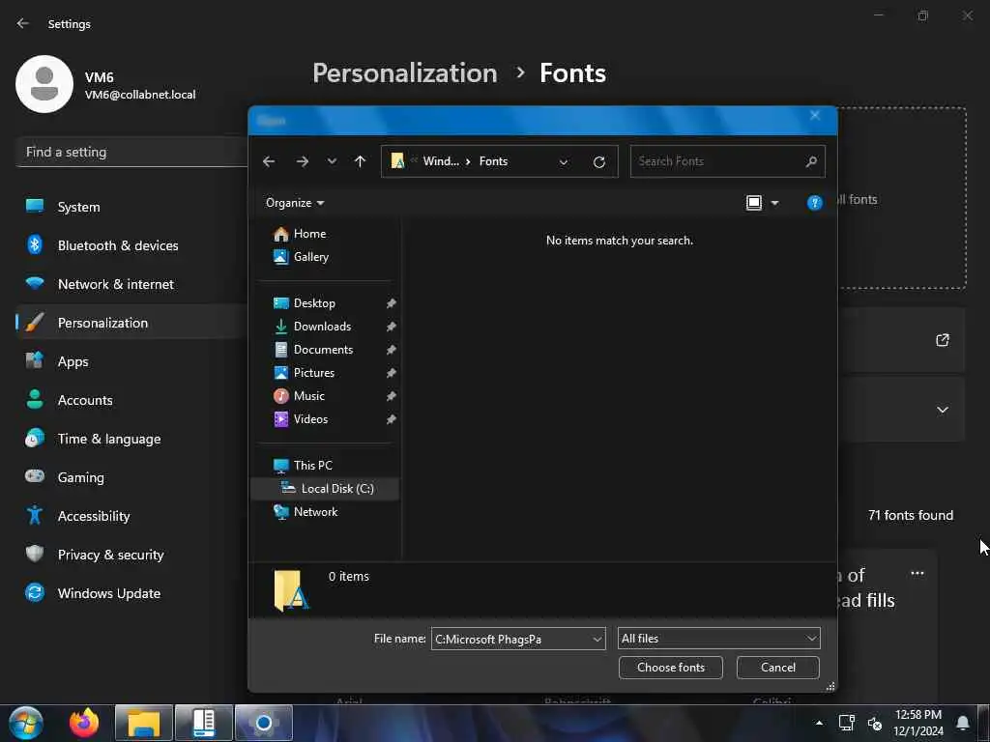This screenshot has height=742, width=990.
Task: Click Find a setting search box
Action: [x=131, y=152]
